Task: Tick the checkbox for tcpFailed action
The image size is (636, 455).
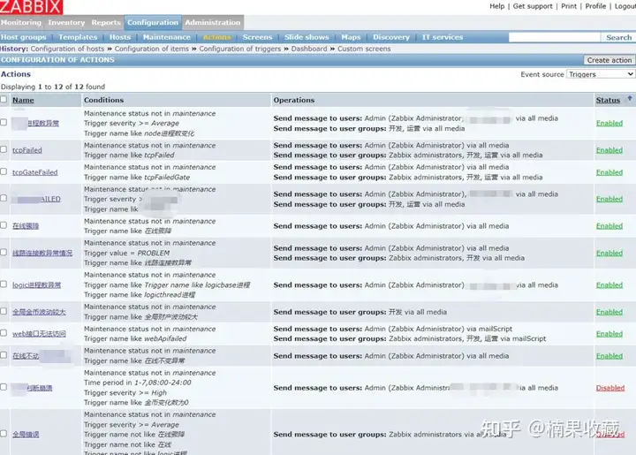Action: point(4,149)
